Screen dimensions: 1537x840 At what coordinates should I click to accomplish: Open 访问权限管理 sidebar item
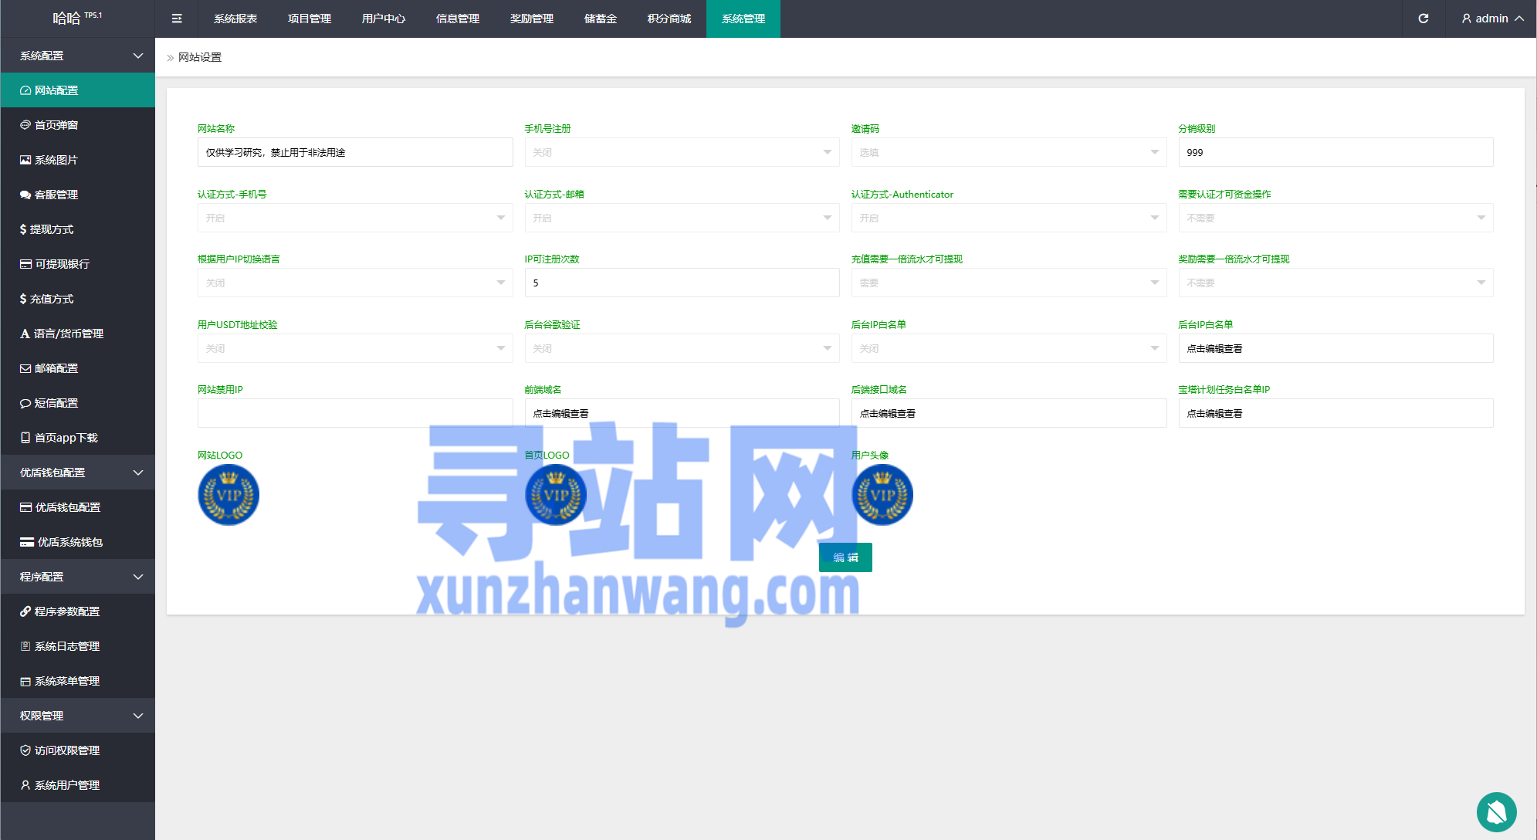67,750
